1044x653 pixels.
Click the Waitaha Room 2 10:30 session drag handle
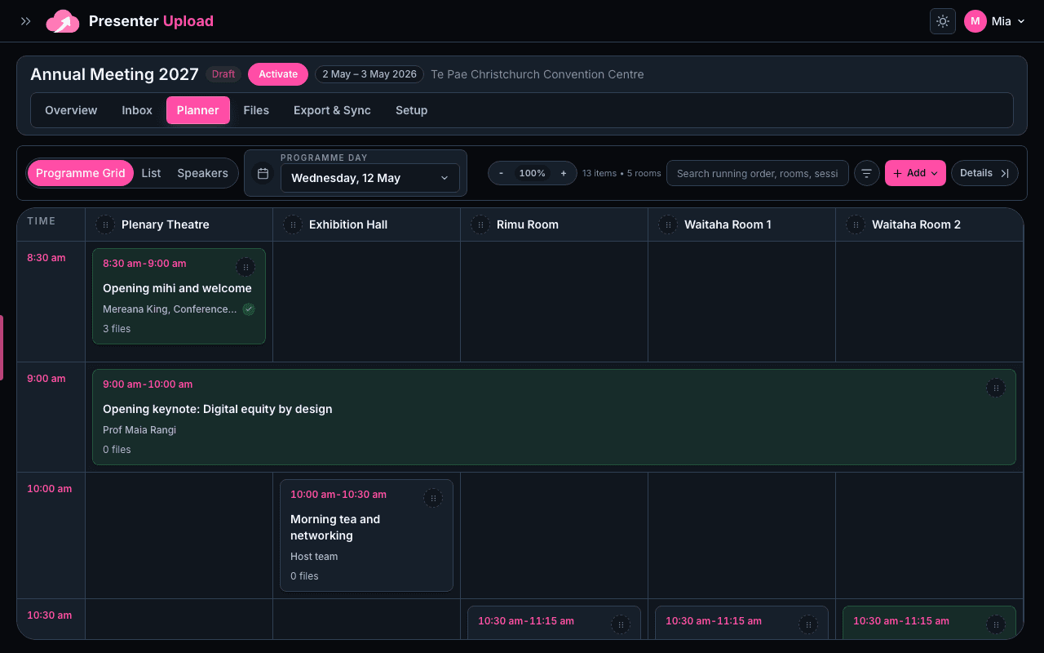[996, 624]
